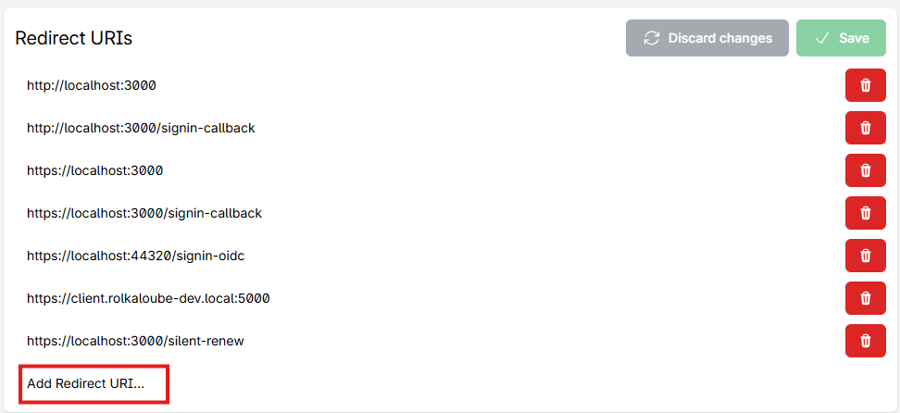
Task: Edit the https://localhost:3000/signin-callback URI text
Action: pos(144,213)
